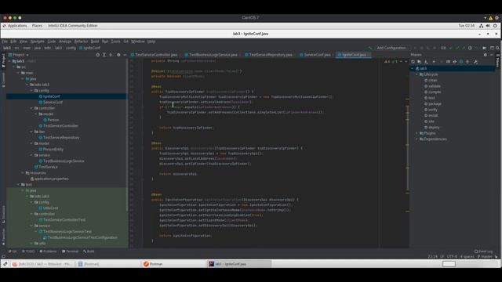Collapse the resources folder
Image resolution: width=502 pixels, height=282 pixels.
click(23, 173)
